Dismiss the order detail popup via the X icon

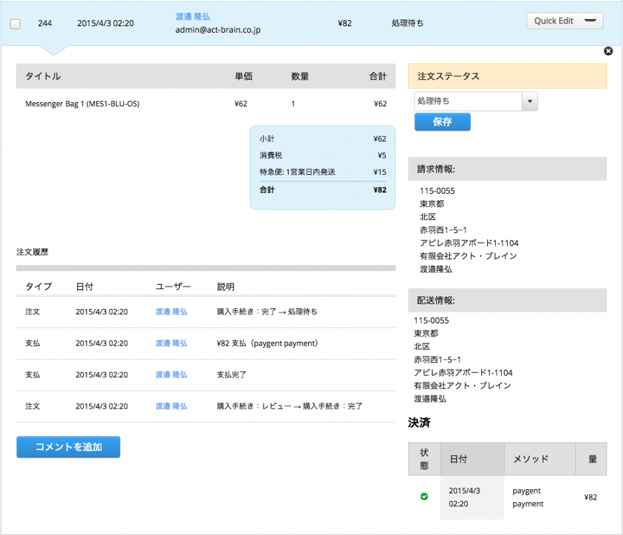(608, 51)
